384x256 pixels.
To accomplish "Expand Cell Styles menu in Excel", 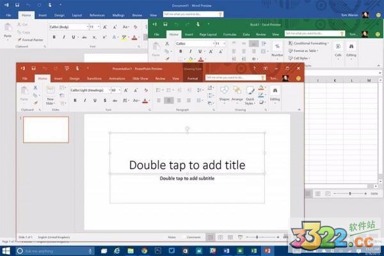I will [300, 58].
